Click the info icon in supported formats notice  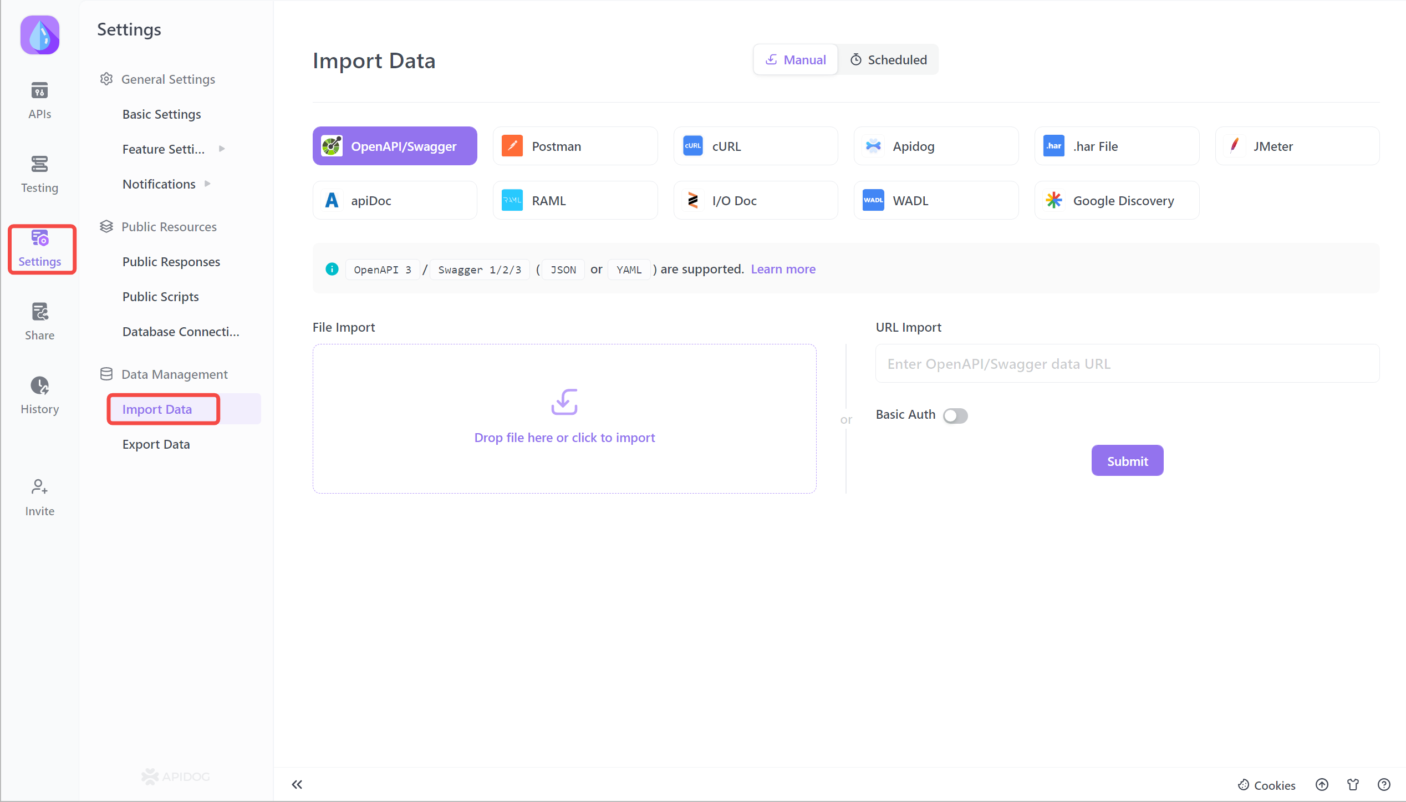[332, 269]
